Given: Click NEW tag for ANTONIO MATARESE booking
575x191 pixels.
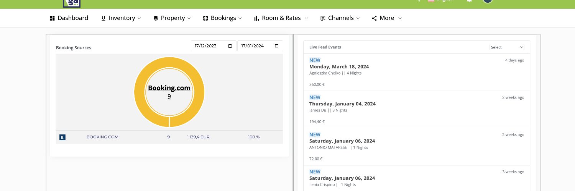Looking at the screenshot, I should (315, 134).
